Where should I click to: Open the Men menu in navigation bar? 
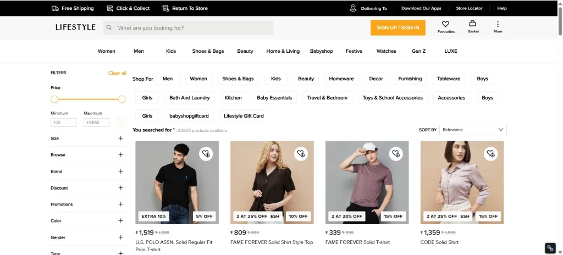[x=139, y=51]
